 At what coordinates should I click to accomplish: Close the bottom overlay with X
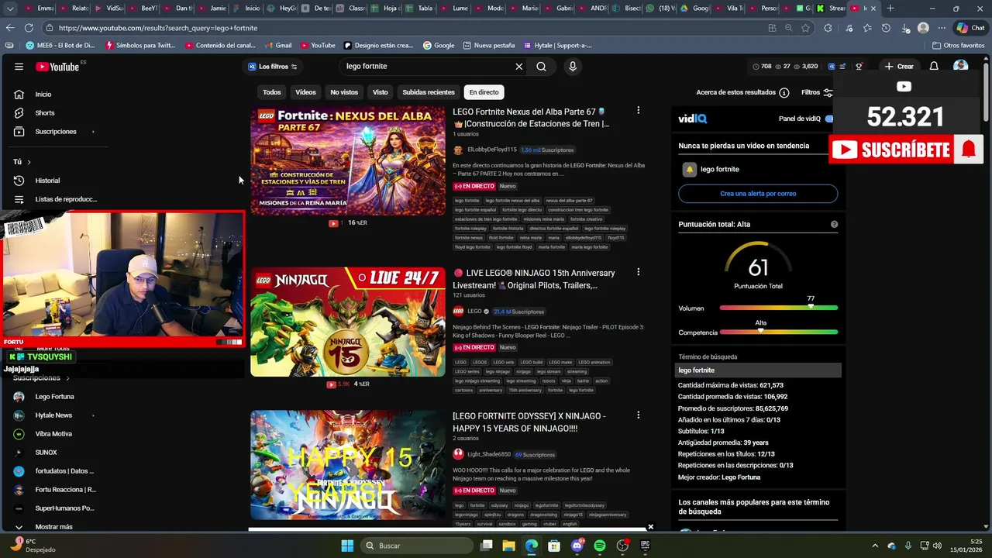650,527
